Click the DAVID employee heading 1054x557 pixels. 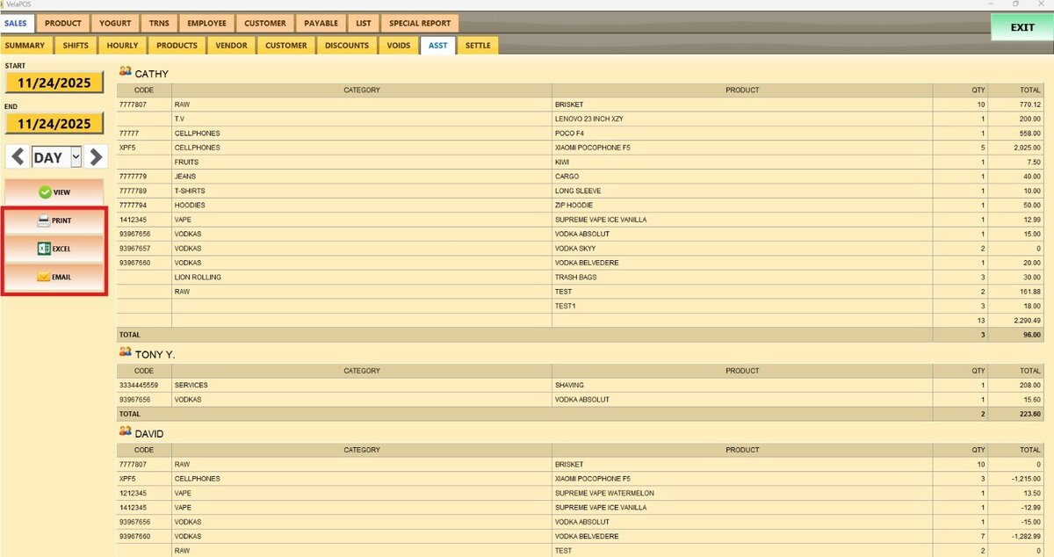[148, 434]
